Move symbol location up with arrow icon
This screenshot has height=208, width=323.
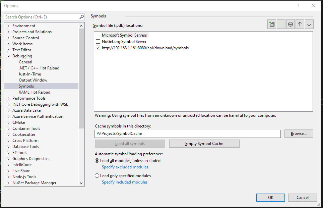[x=300, y=24]
